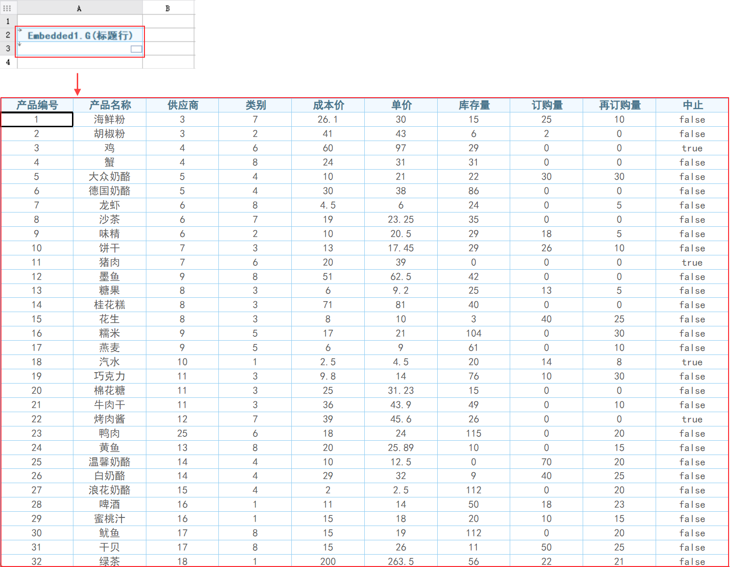The width and height of the screenshot is (730, 567).
Task: Select the 供应商 header cell
Action: [182, 105]
